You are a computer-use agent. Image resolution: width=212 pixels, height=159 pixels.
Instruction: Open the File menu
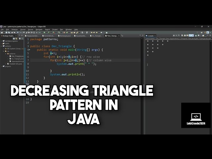[x=2, y=29]
